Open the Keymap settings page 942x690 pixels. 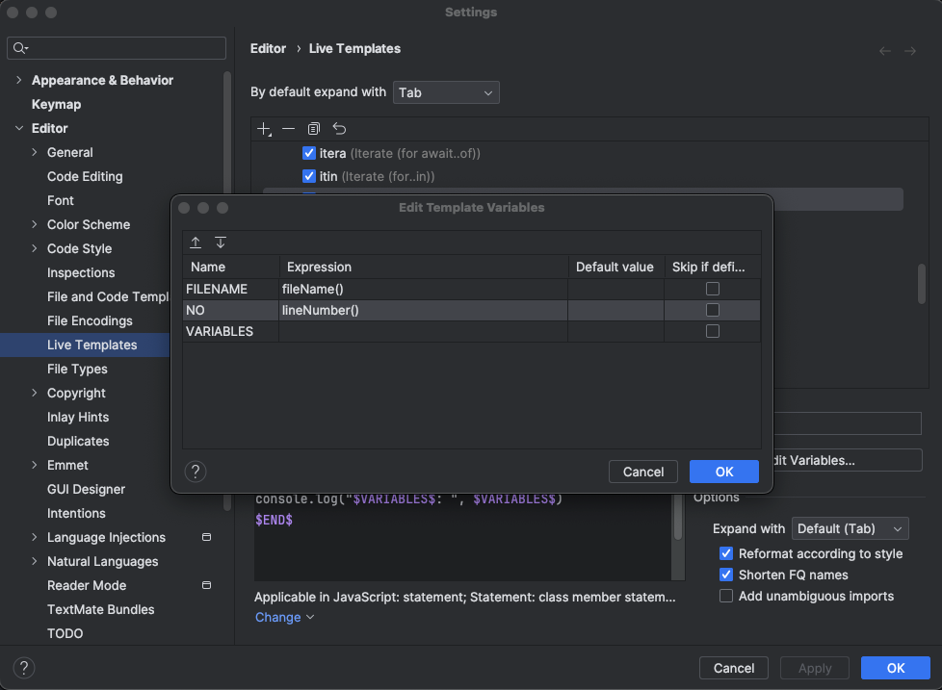point(56,104)
